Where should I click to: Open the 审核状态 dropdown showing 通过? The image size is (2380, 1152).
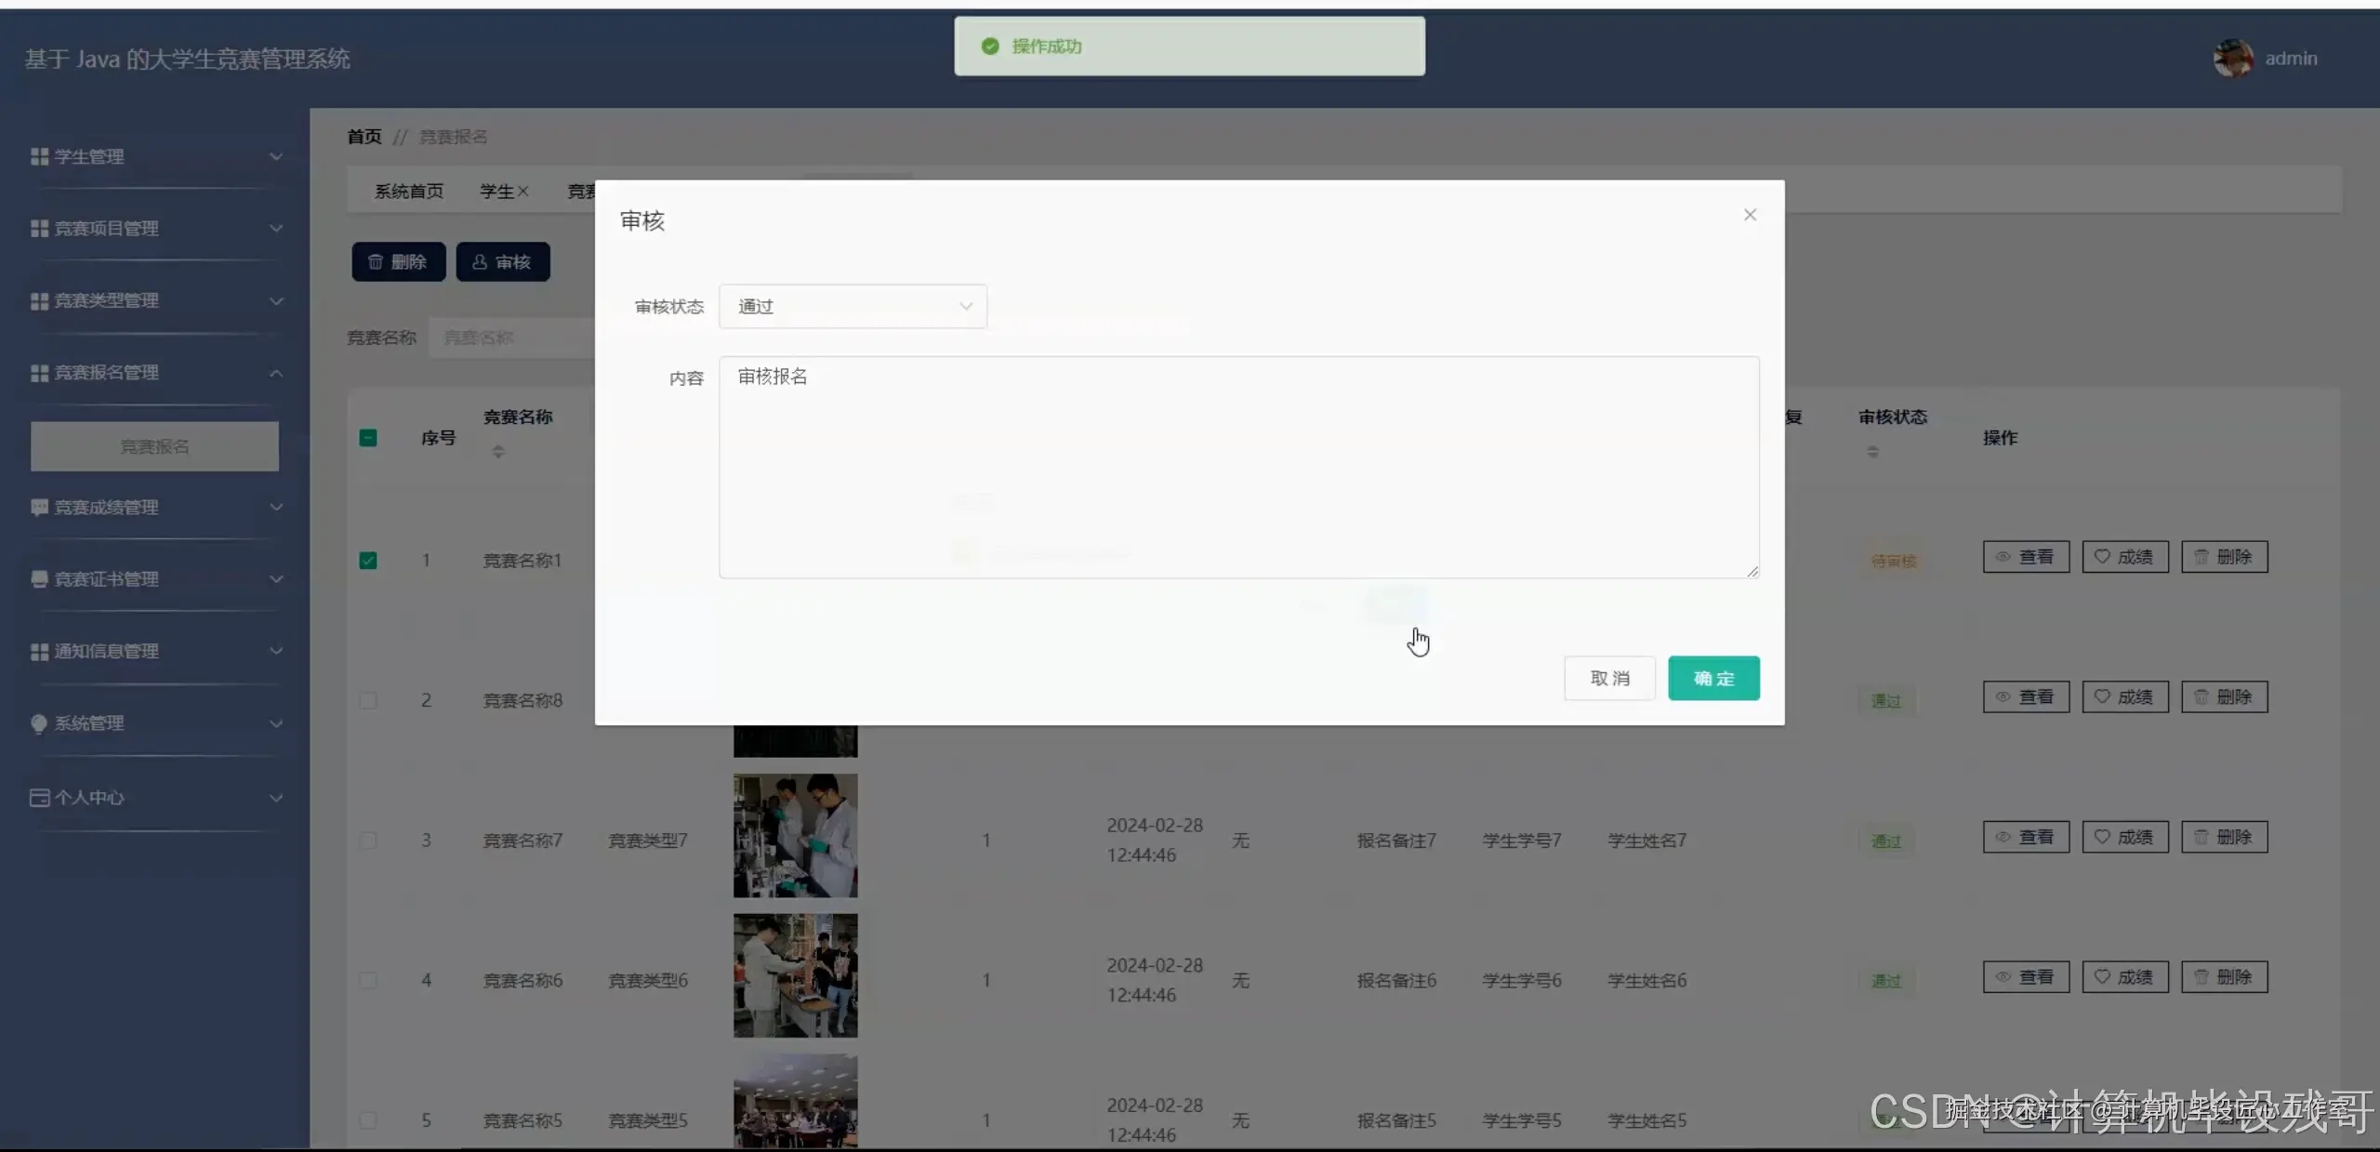853,307
